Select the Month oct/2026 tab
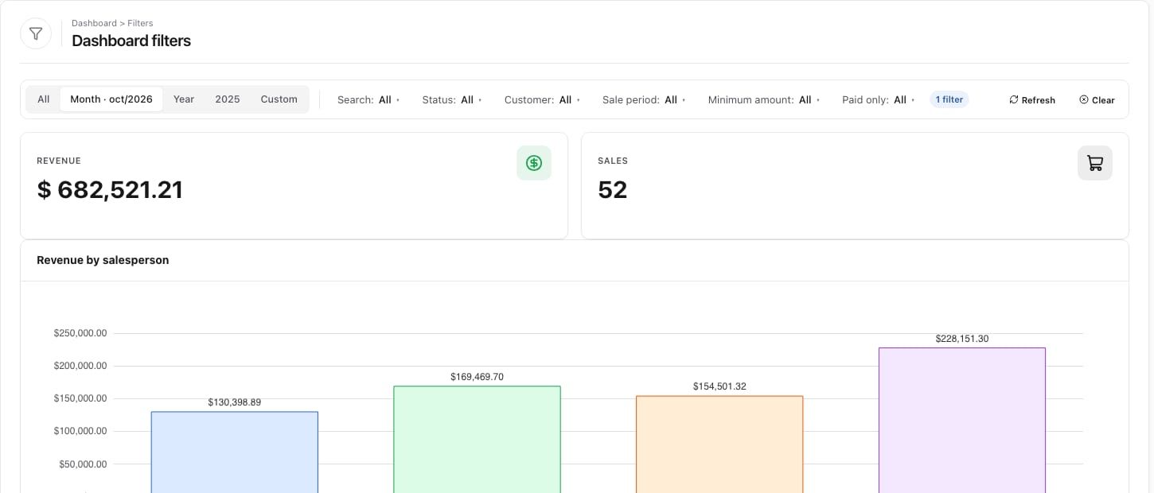Screen dimensions: 1154x493 coord(111,99)
